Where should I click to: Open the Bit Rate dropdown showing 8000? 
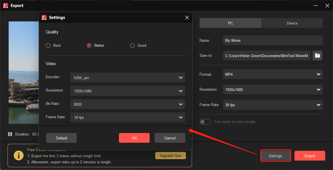[128, 104]
